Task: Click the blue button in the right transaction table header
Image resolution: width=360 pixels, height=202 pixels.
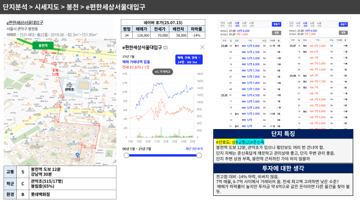Action: click(343, 24)
